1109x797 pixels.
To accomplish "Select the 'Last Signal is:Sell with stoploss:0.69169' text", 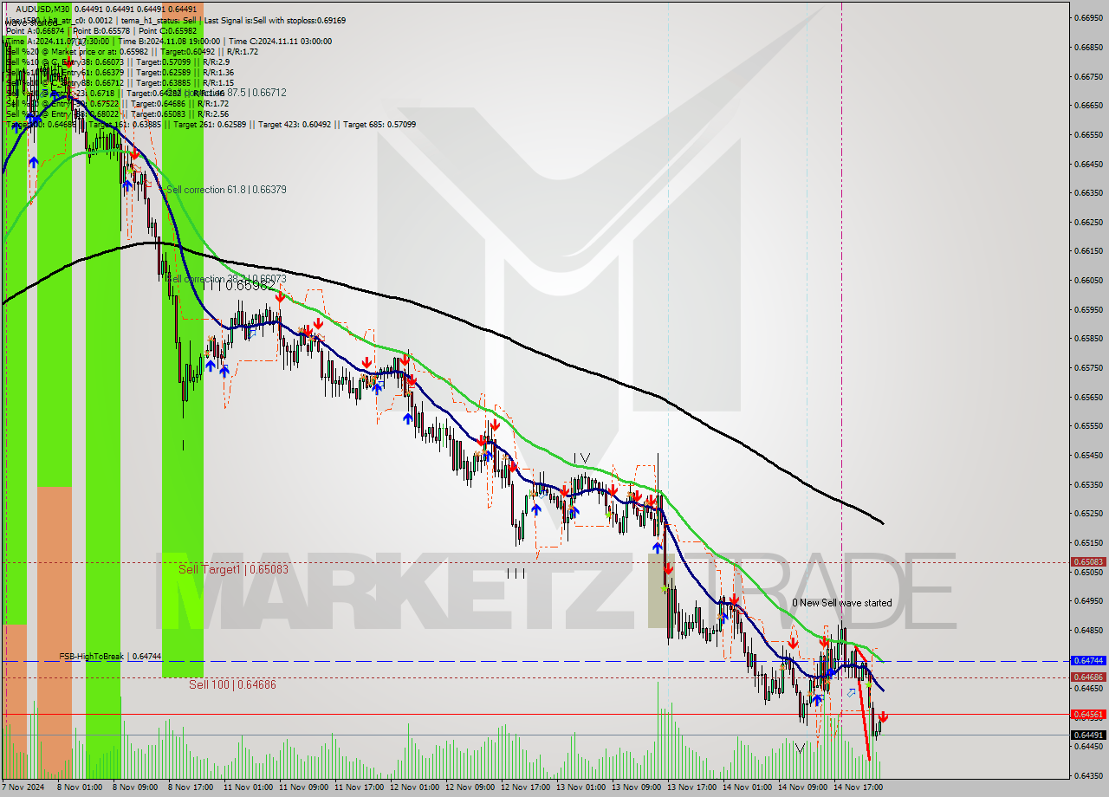I will (x=273, y=19).
